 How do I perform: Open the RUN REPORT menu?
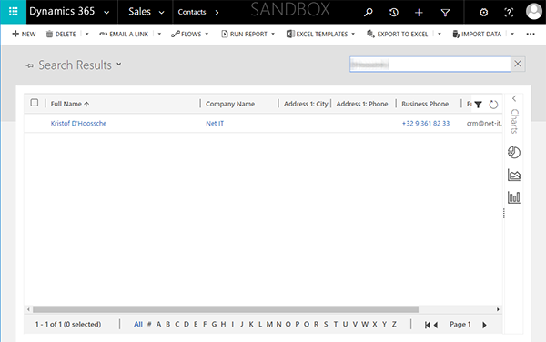click(248, 34)
